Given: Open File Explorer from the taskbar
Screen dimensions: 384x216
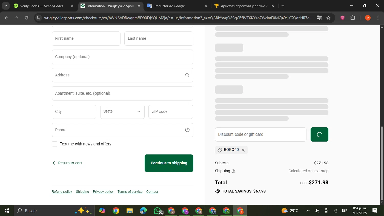Looking at the screenshot, I should point(130,211).
